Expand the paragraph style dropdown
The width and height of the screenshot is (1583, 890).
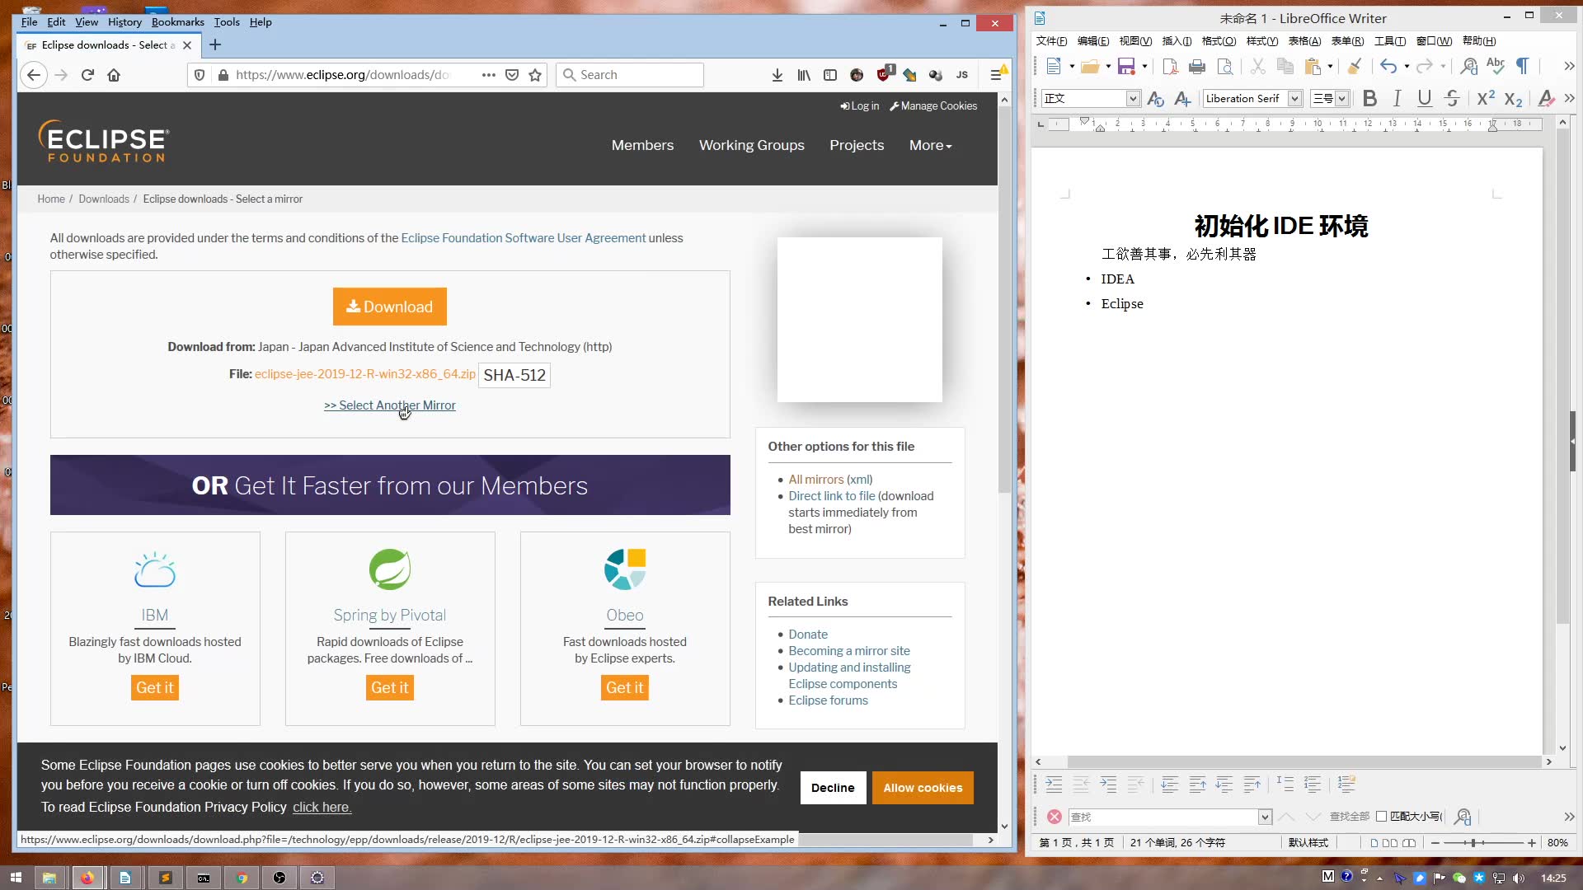point(1133,99)
